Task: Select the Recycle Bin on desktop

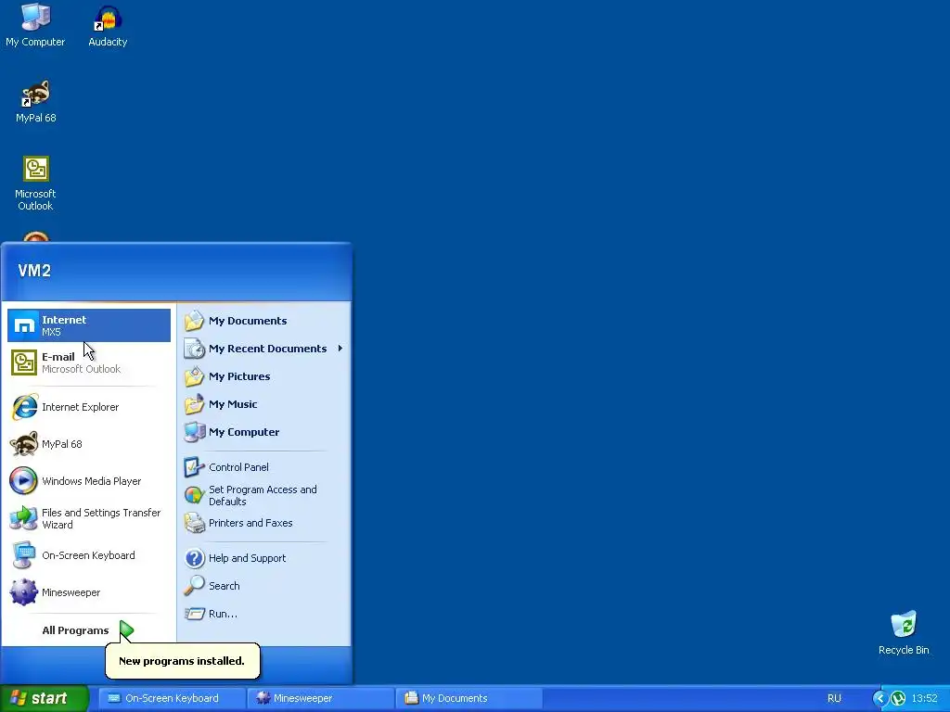Action: tap(904, 633)
